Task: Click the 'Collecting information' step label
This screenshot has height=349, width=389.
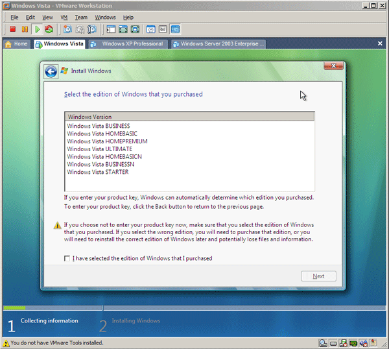Action: click(49, 320)
